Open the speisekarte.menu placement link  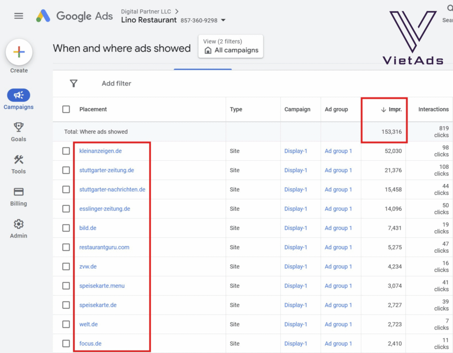tap(102, 286)
